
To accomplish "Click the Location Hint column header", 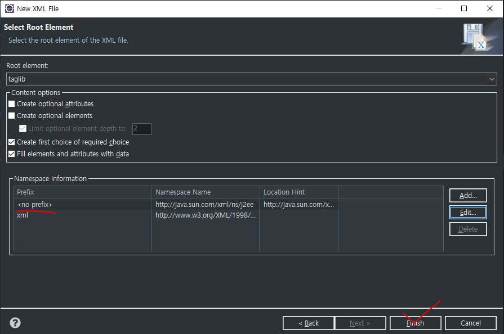I will [x=299, y=192].
